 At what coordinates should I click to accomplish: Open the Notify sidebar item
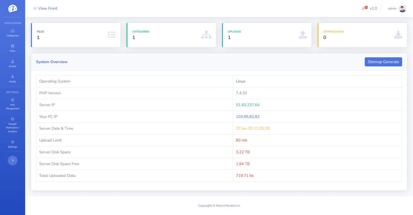click(12, 79)
